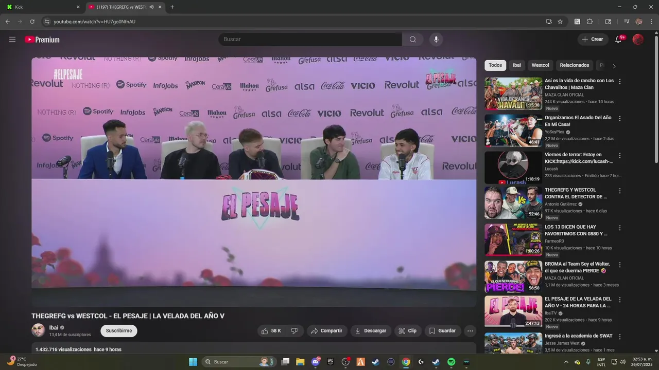Dislike the video with thumbs down
659x370 pixels.
pos(294,331)
